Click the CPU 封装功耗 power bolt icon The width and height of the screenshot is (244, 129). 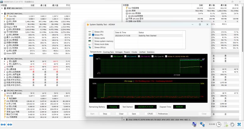(x=5, y=101)
